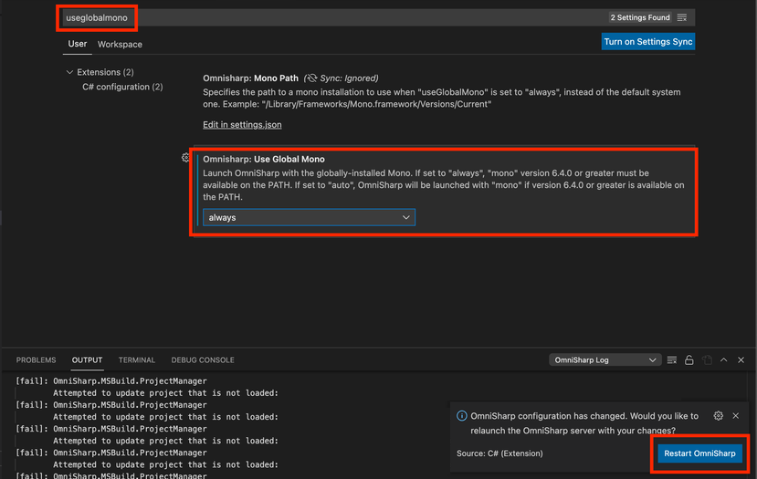Open the DEBUG CONSOLE panel tab
Viewport: 757px width, 479px height.
click(203, 359)
